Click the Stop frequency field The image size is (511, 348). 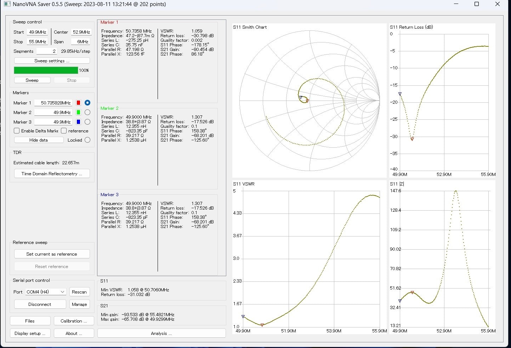click(38, 41)
